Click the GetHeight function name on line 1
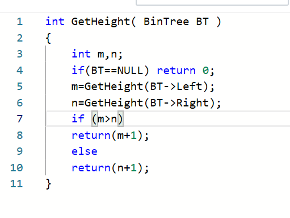 coord(100,22)
